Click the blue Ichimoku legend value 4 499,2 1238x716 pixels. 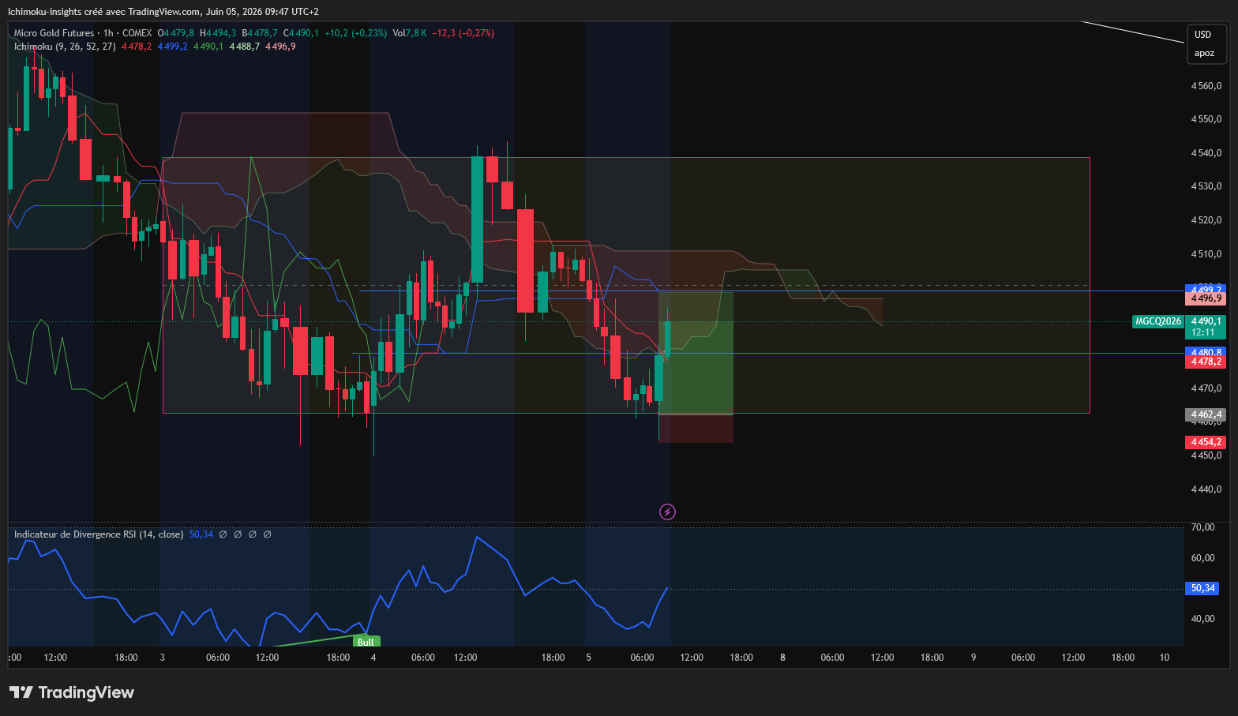pyautogui.click(x=173, y=47)
